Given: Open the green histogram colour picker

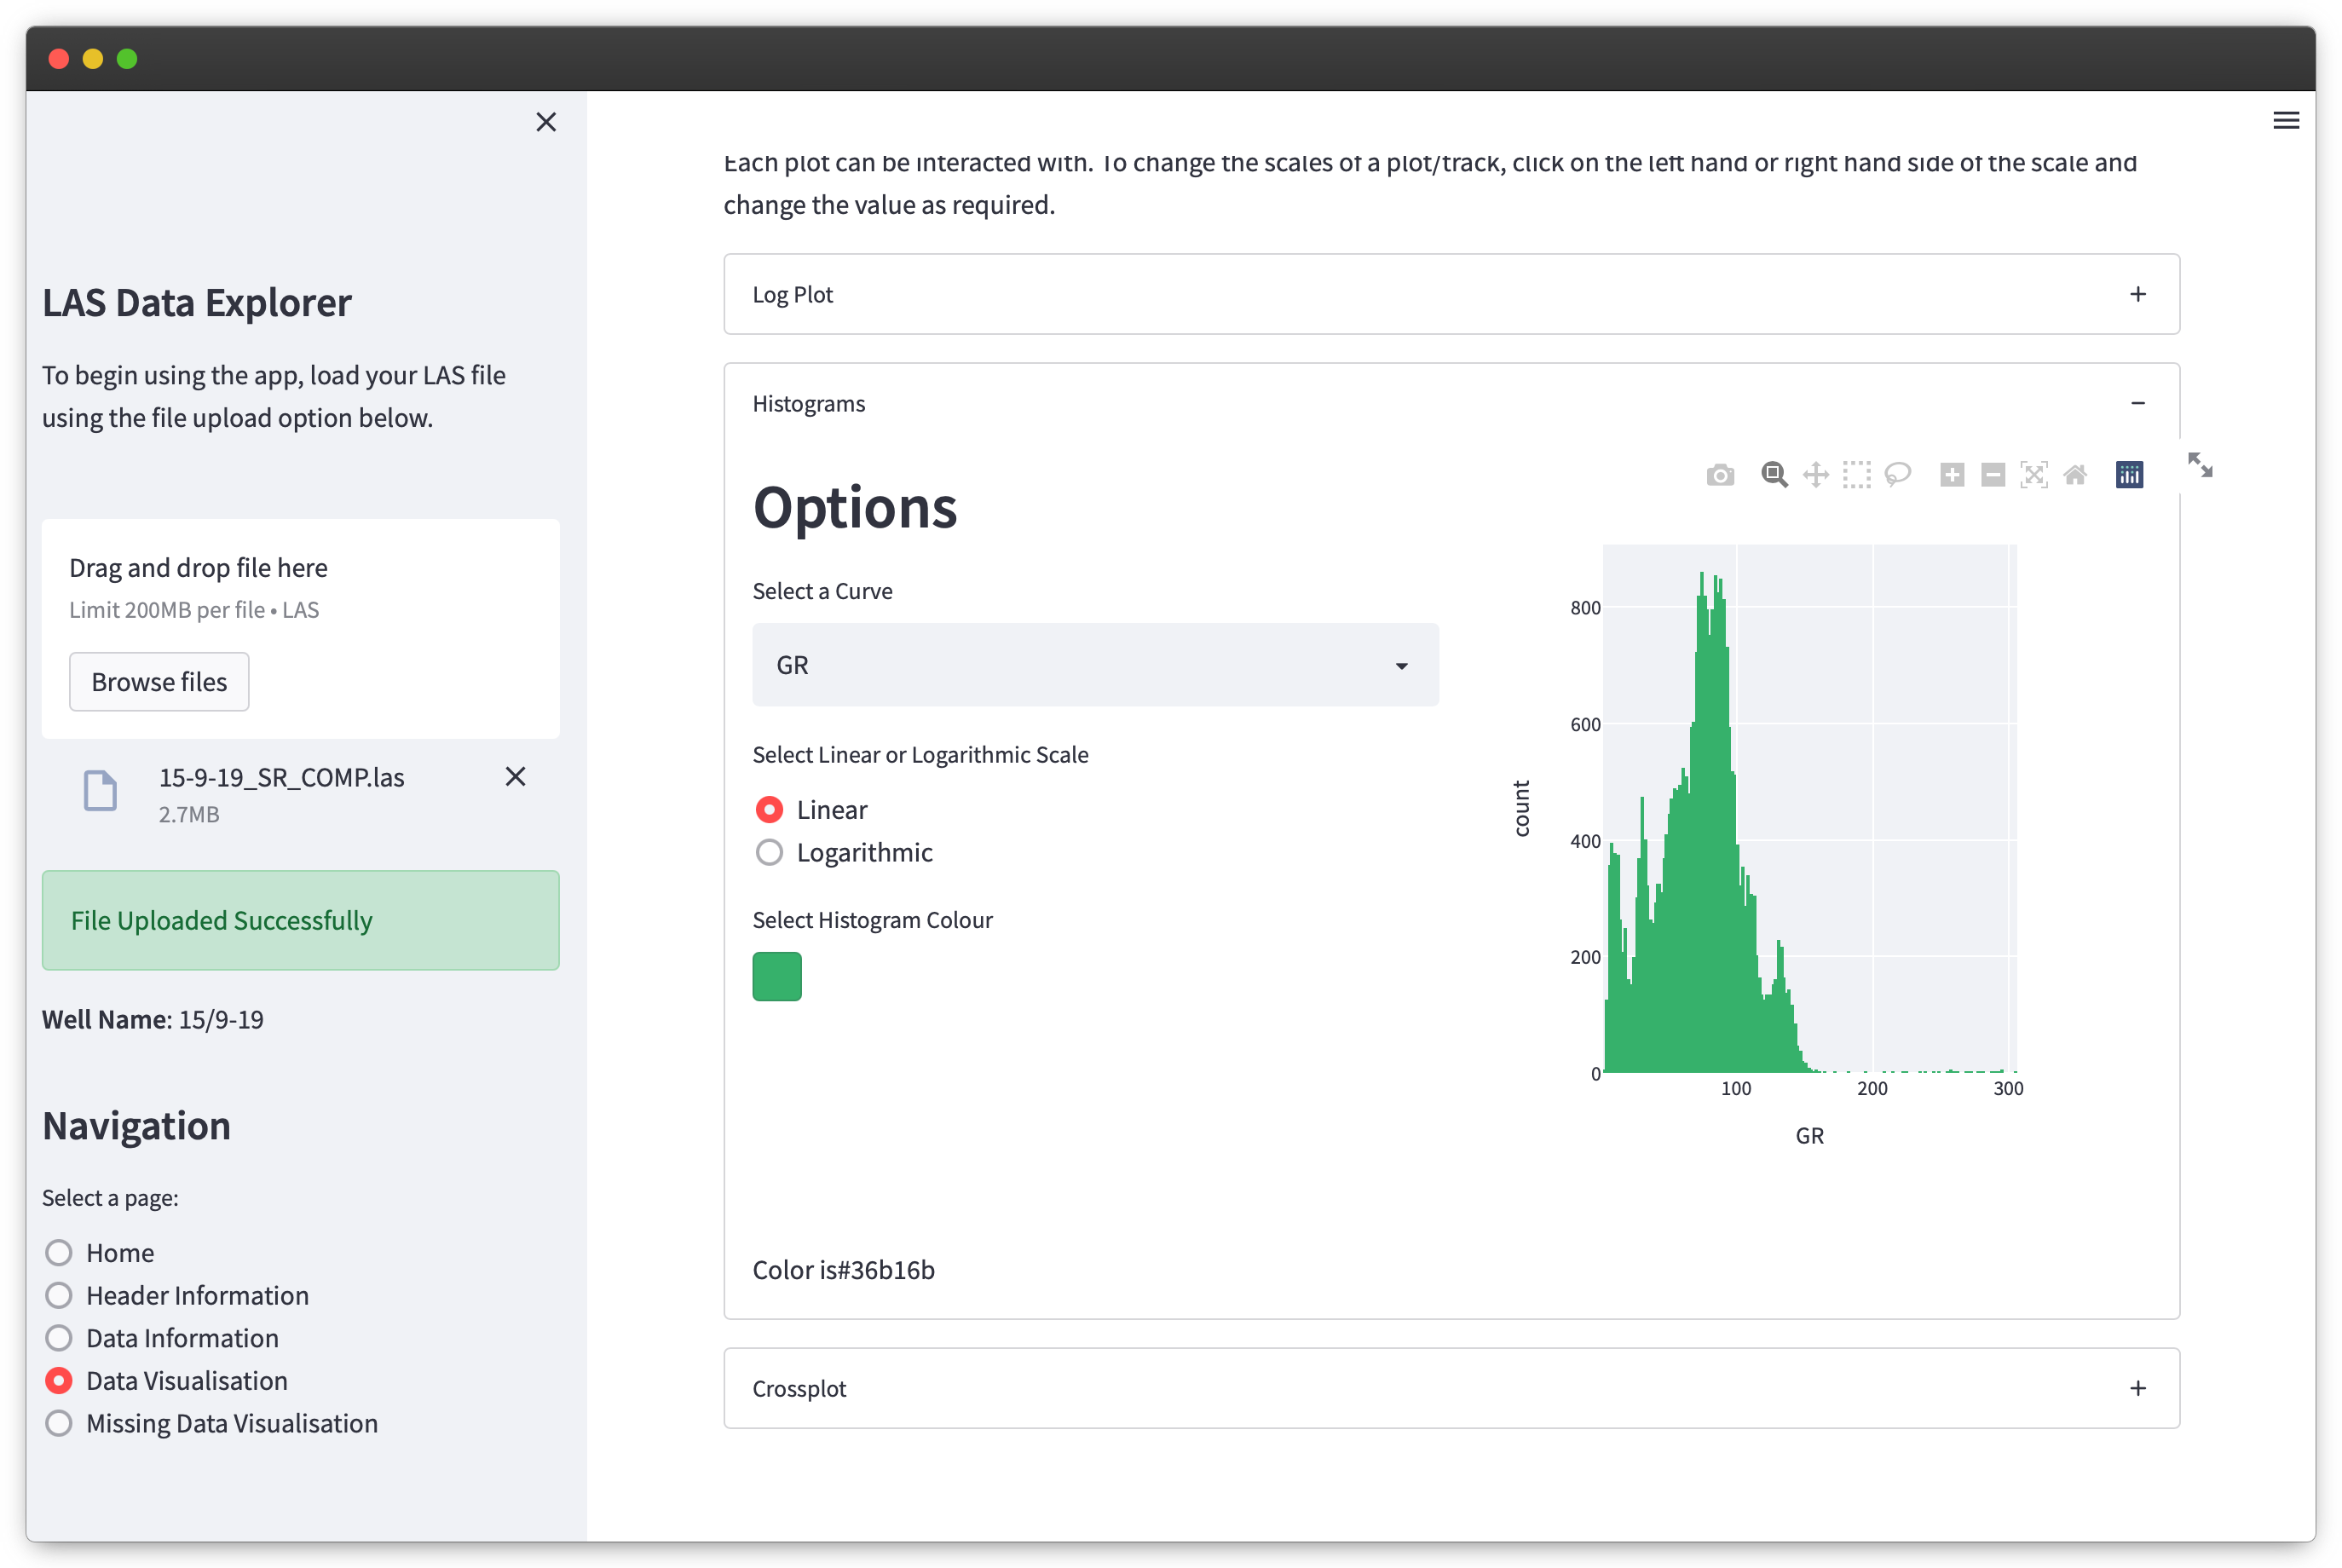Looking at the screenshot, I should pyautogui.click(x=777, y=976).
